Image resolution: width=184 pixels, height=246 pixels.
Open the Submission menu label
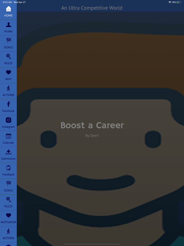8,159
